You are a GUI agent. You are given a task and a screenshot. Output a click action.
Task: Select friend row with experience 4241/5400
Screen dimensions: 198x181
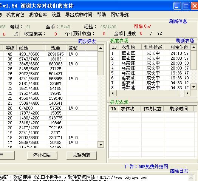(x=49, y=79)
